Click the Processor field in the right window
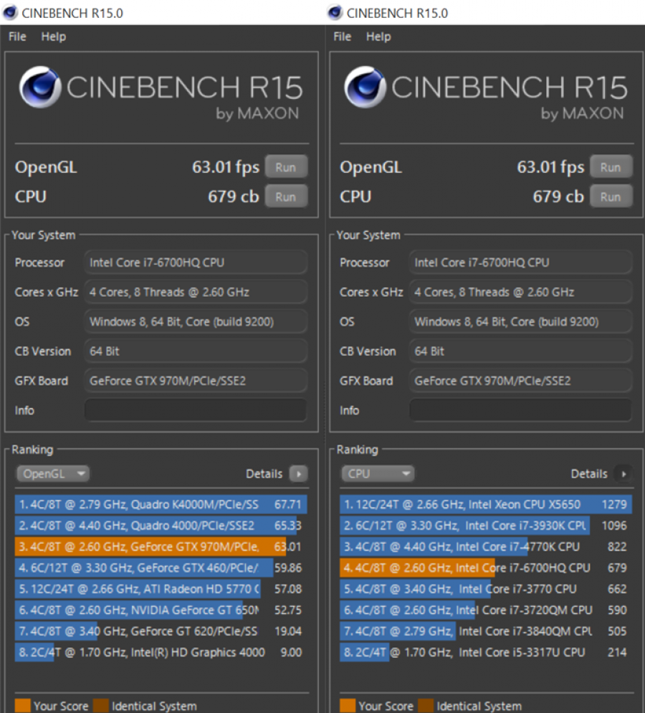 [520, 263]
